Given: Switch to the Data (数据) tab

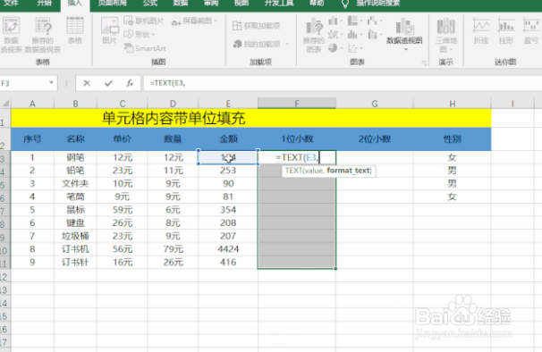Looking at the screenshot, I should 181,3.
